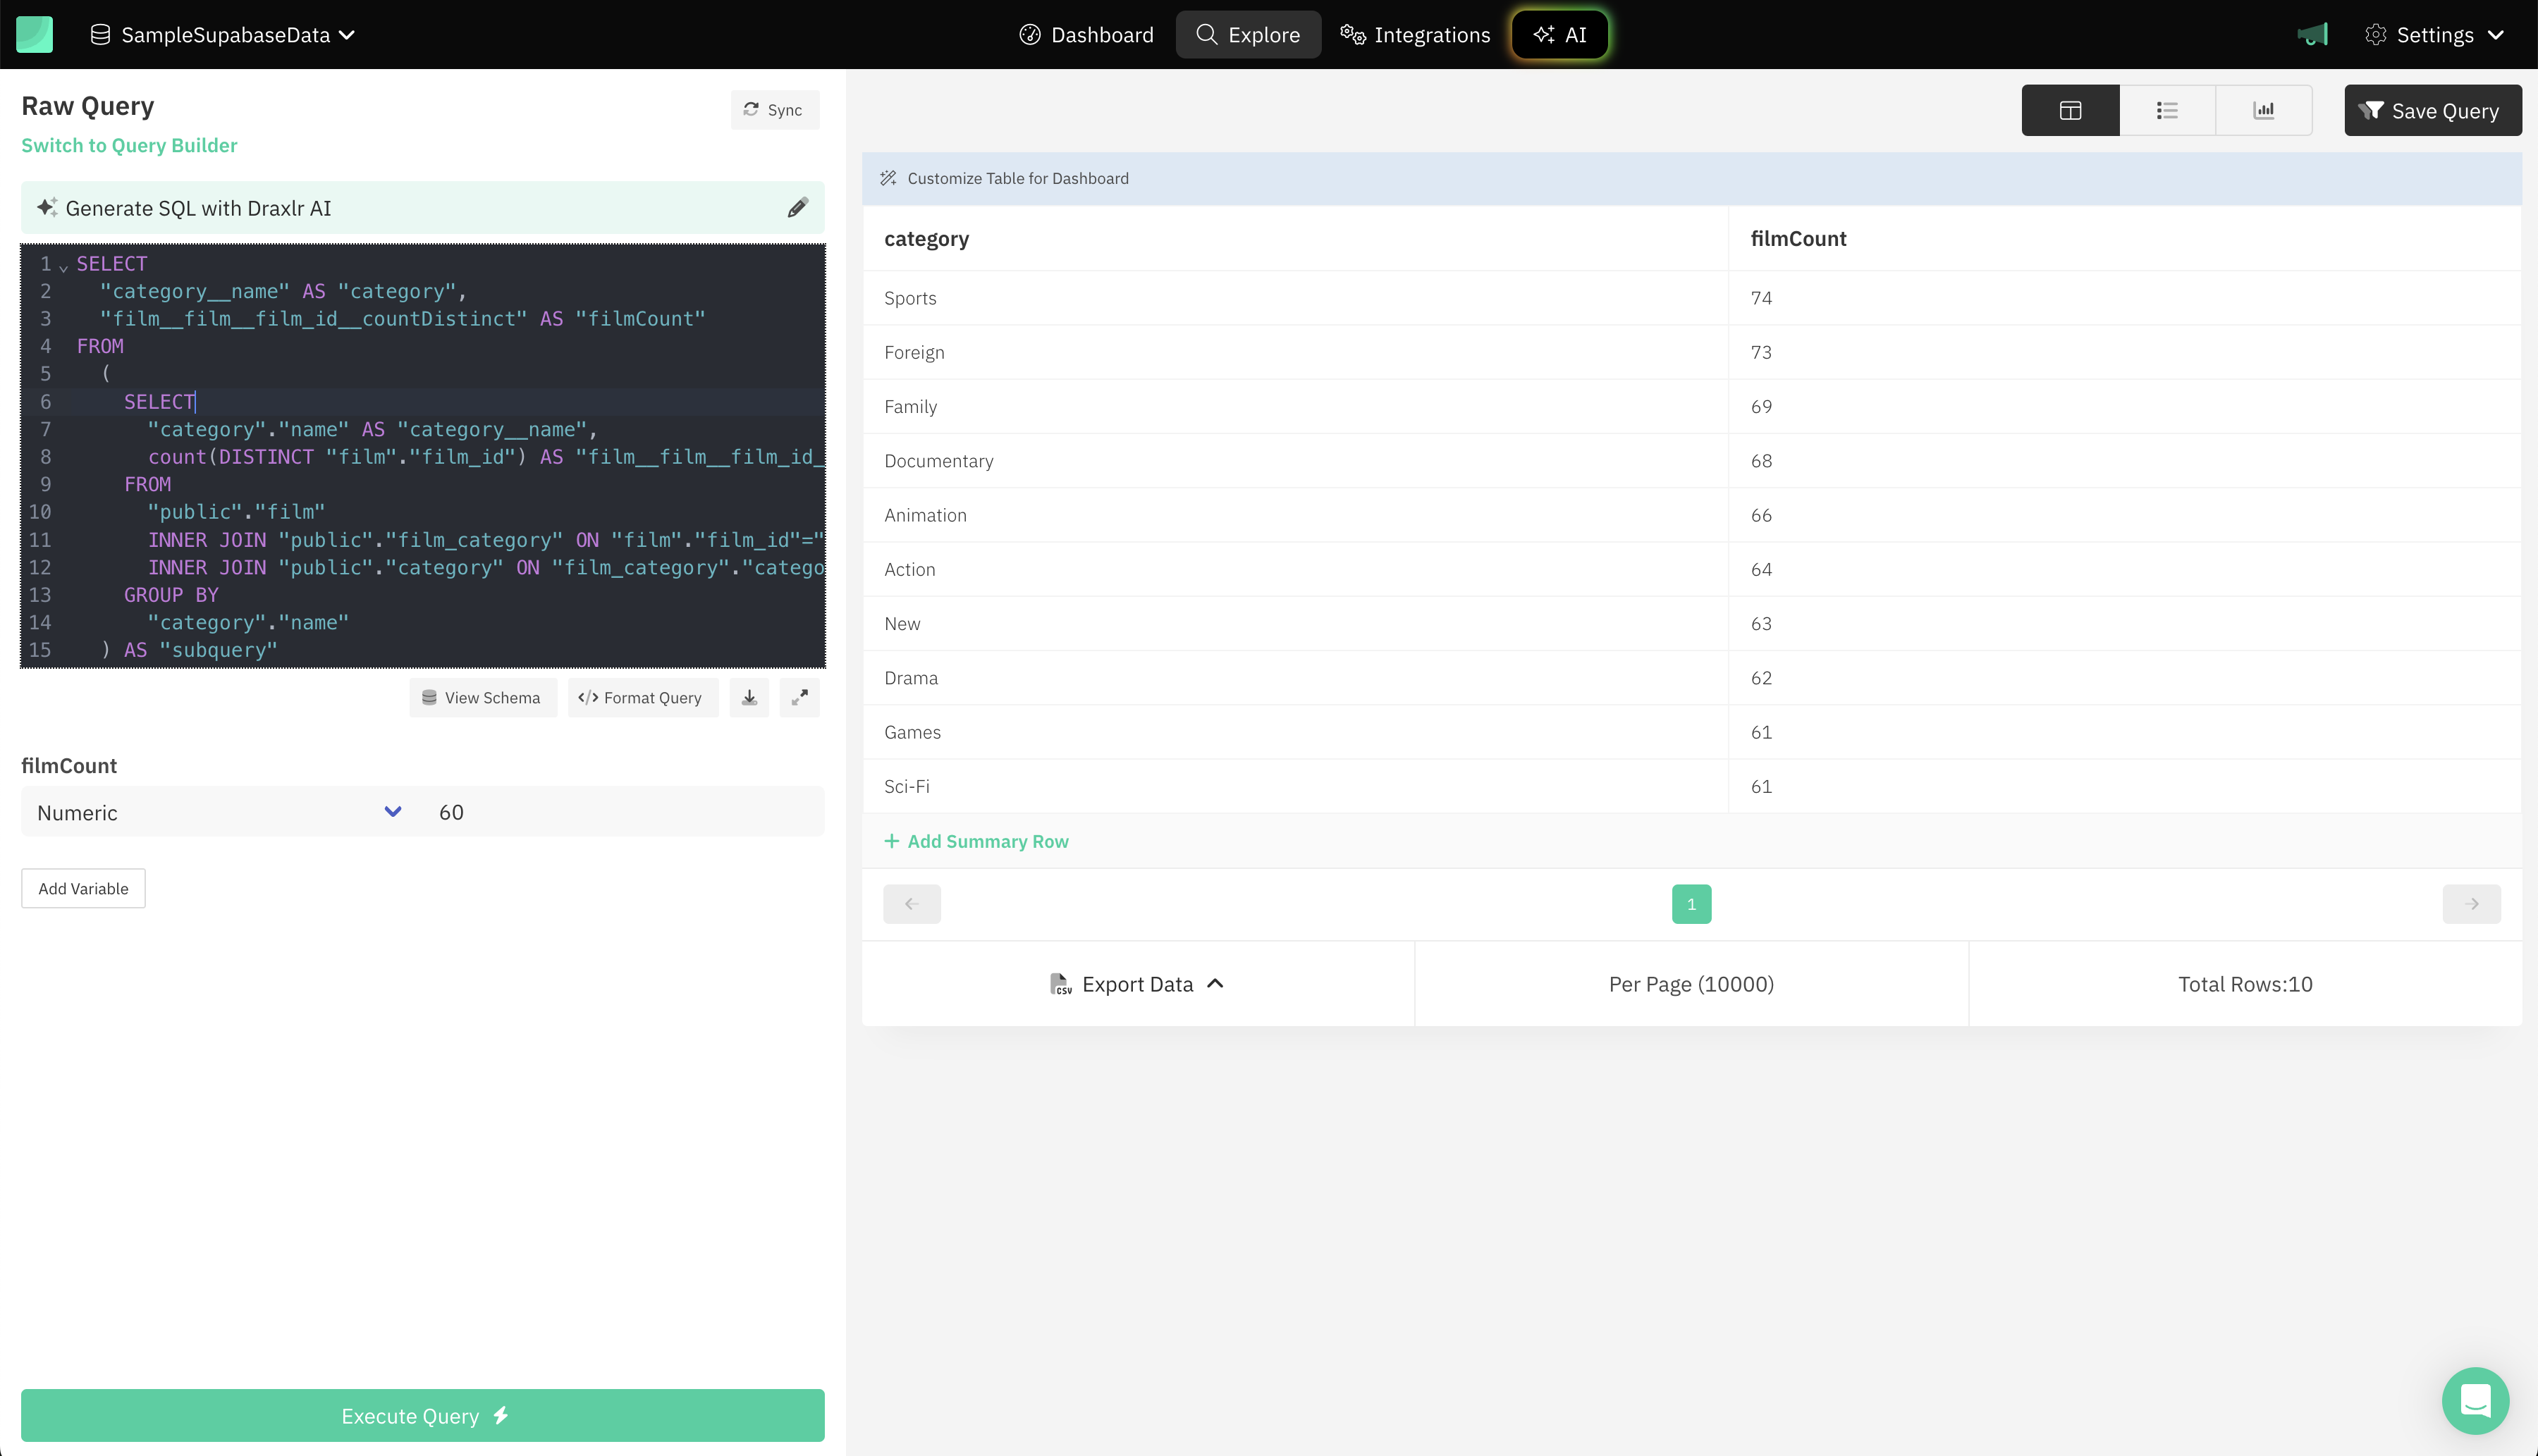This screenshot has height=1456, width=2538.
Task: Click the previous page arrow button
Action: pyautogui.click(x=912, y=904)
